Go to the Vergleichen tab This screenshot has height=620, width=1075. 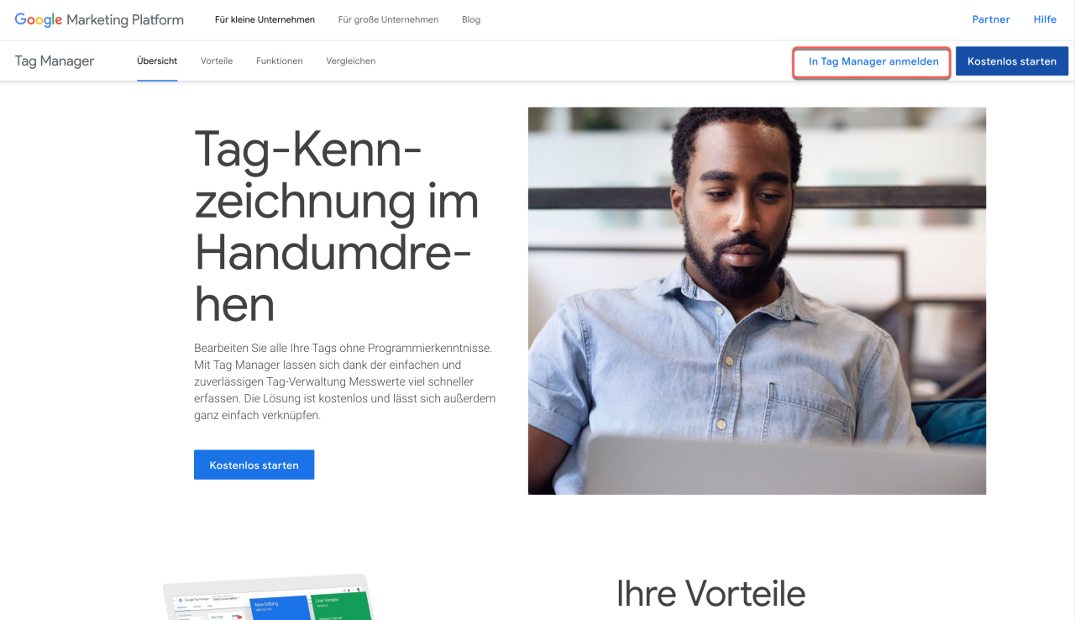[x=351, y=61]
